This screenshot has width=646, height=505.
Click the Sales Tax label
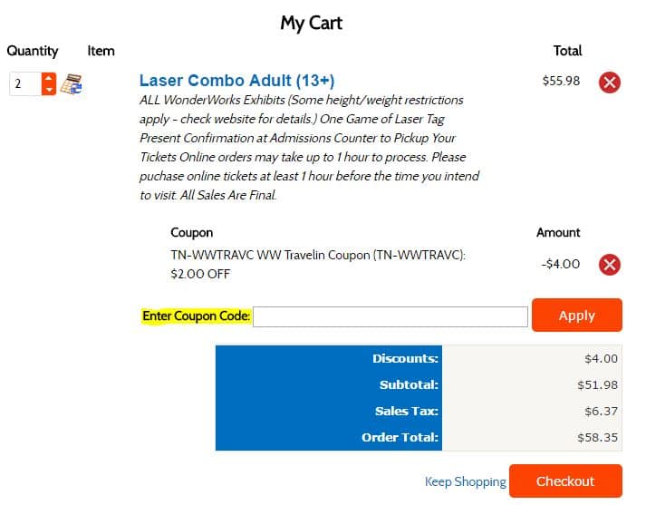406,411
